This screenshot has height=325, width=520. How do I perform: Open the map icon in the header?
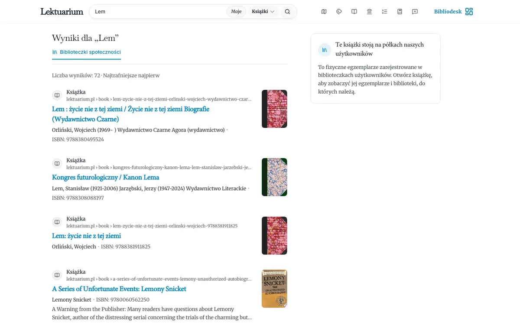[x=324, y=12]
